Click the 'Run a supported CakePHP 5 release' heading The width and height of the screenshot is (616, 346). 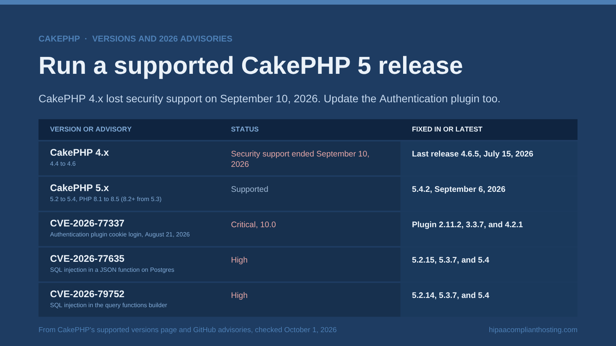(x=251, y=66)
